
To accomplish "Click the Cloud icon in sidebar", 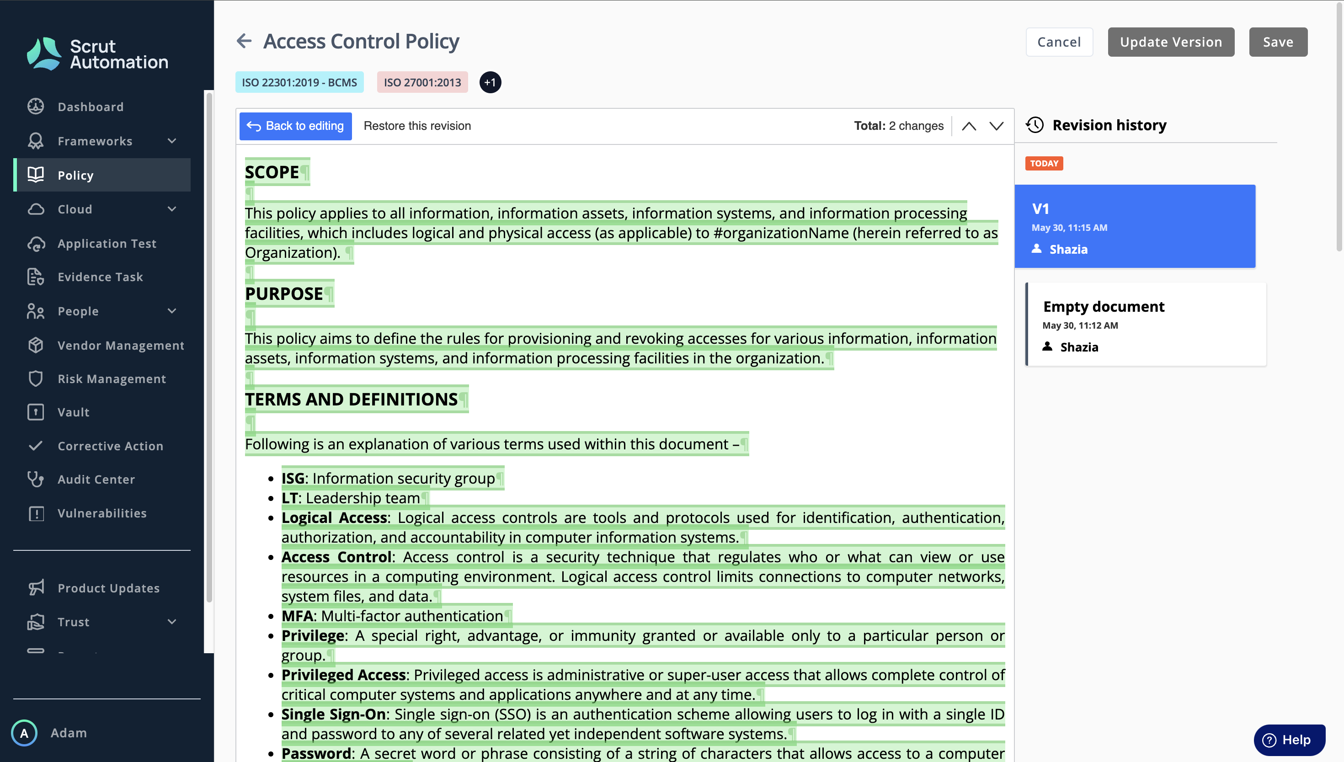I will point(36,209).
